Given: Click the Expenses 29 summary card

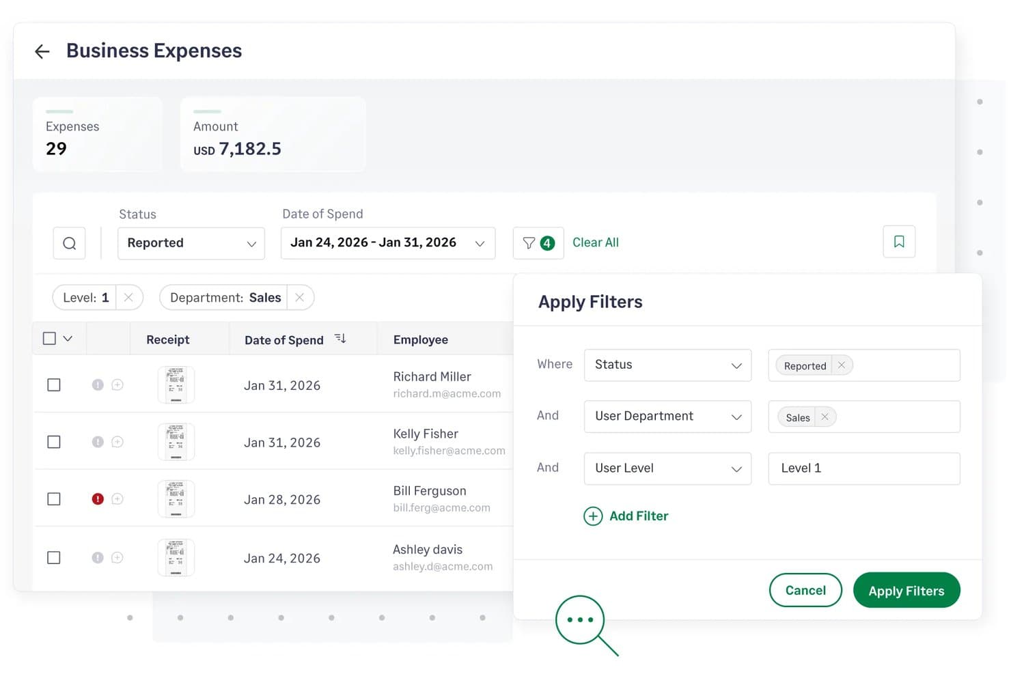Looking at the screenshot, I should (x=98, y=134).
